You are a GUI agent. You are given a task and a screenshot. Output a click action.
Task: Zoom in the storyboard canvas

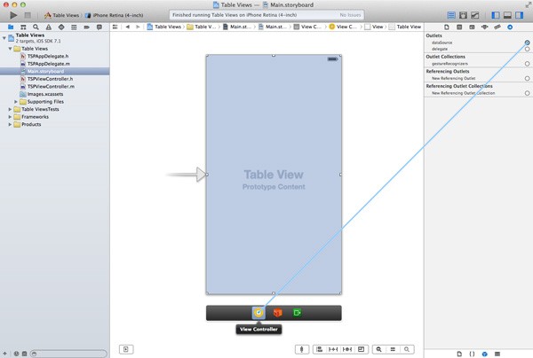407,349
